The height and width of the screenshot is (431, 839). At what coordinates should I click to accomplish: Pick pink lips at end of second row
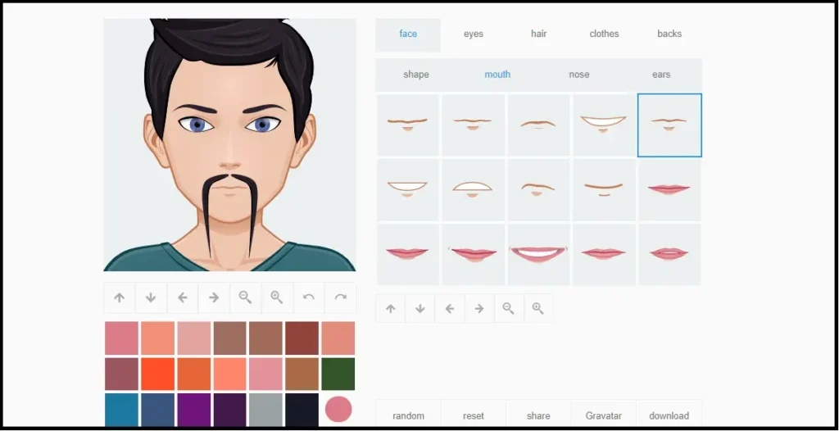tap(669, 190)
